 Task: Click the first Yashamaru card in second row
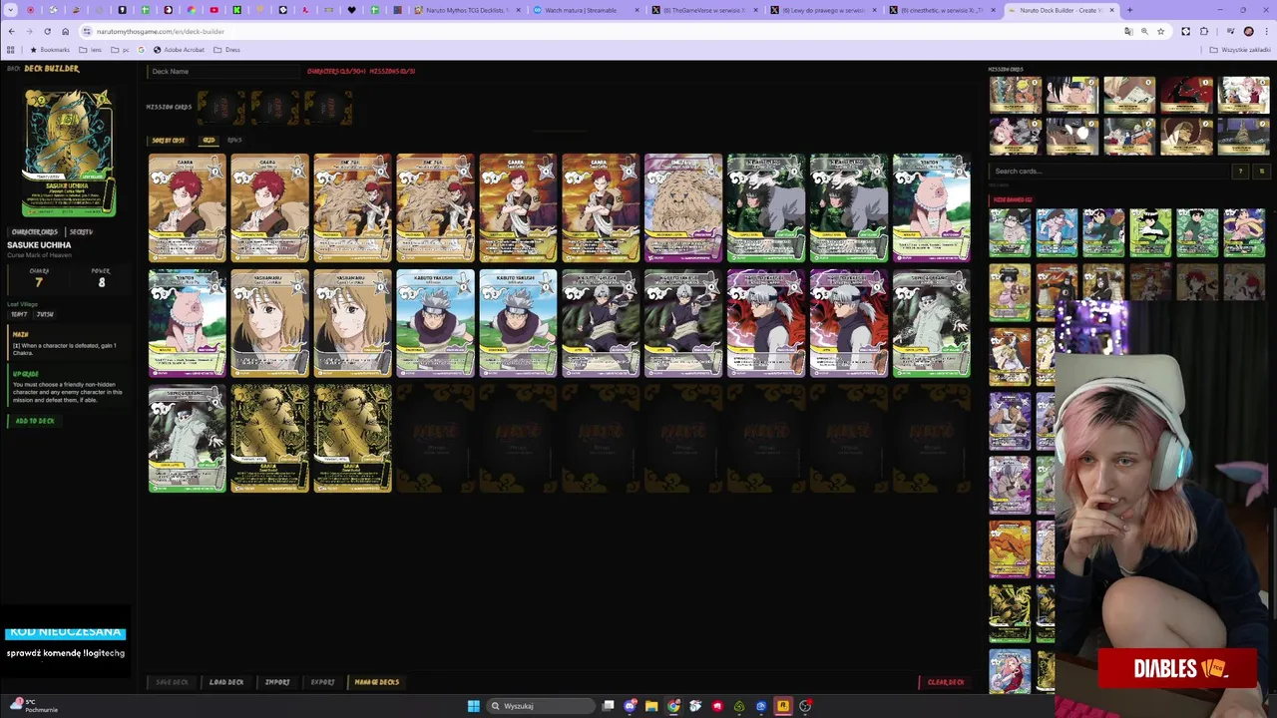(270, 323)
